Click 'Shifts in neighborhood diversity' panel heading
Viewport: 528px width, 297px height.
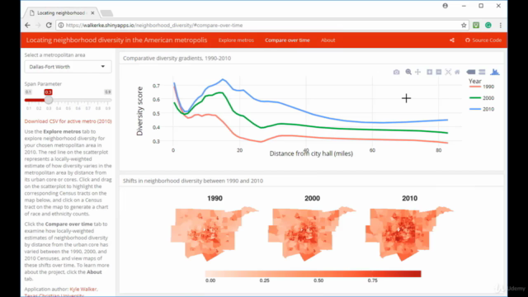click(193, 181)
